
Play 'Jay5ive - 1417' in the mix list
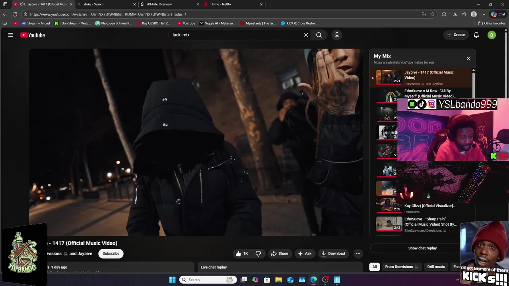pyautogui.click(x=422, y=77)
